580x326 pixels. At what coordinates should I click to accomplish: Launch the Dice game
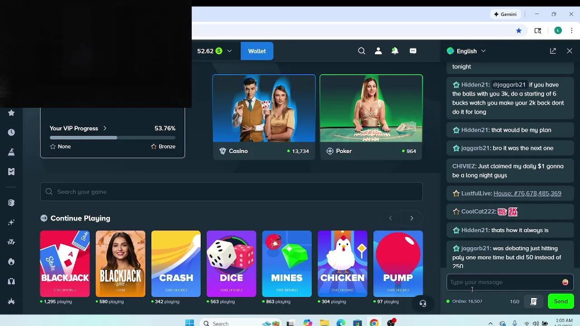[232, 264]
